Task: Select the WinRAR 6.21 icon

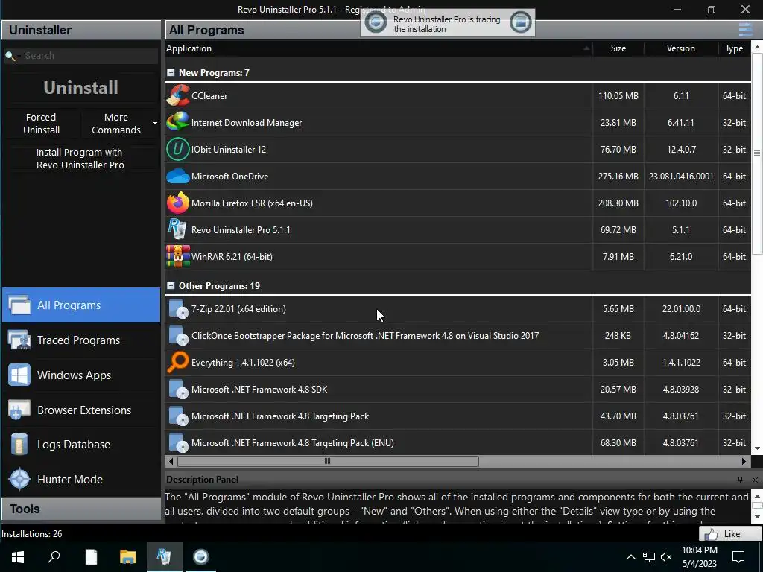Action: (x=177, y=256)
